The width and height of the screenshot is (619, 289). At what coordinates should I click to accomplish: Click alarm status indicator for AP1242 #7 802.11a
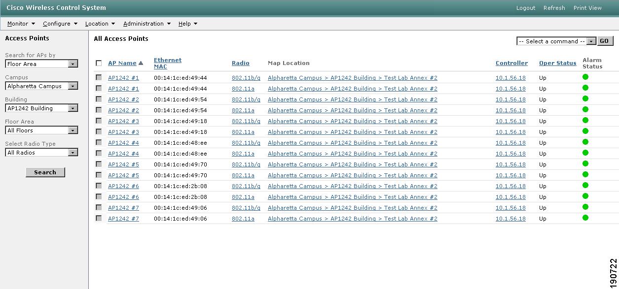tap(585, 218)
